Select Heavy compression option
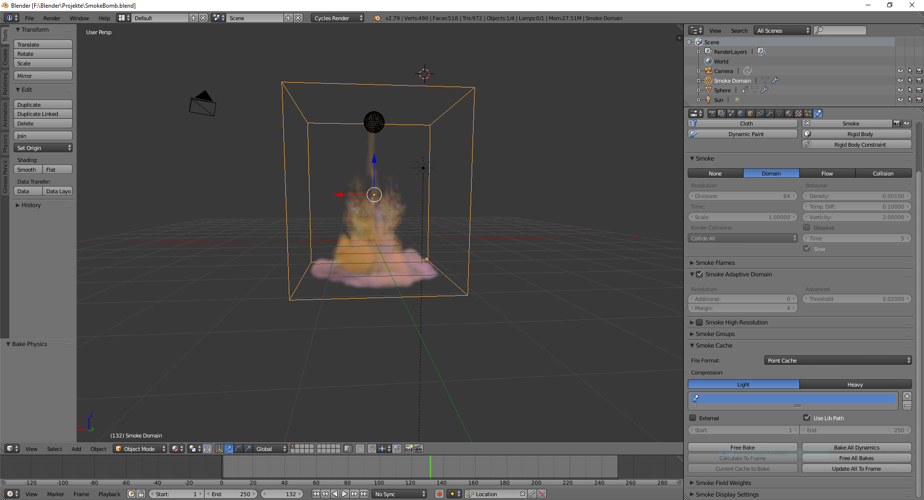Viewport: 924px width, 500px height. (855, 385)
